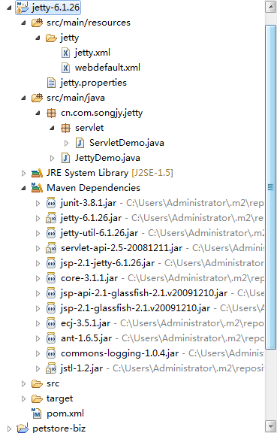The width and height of the screenshot is (277, 433).
Task: Select webdefault.xml in the tree
Action: click(107, 68)
